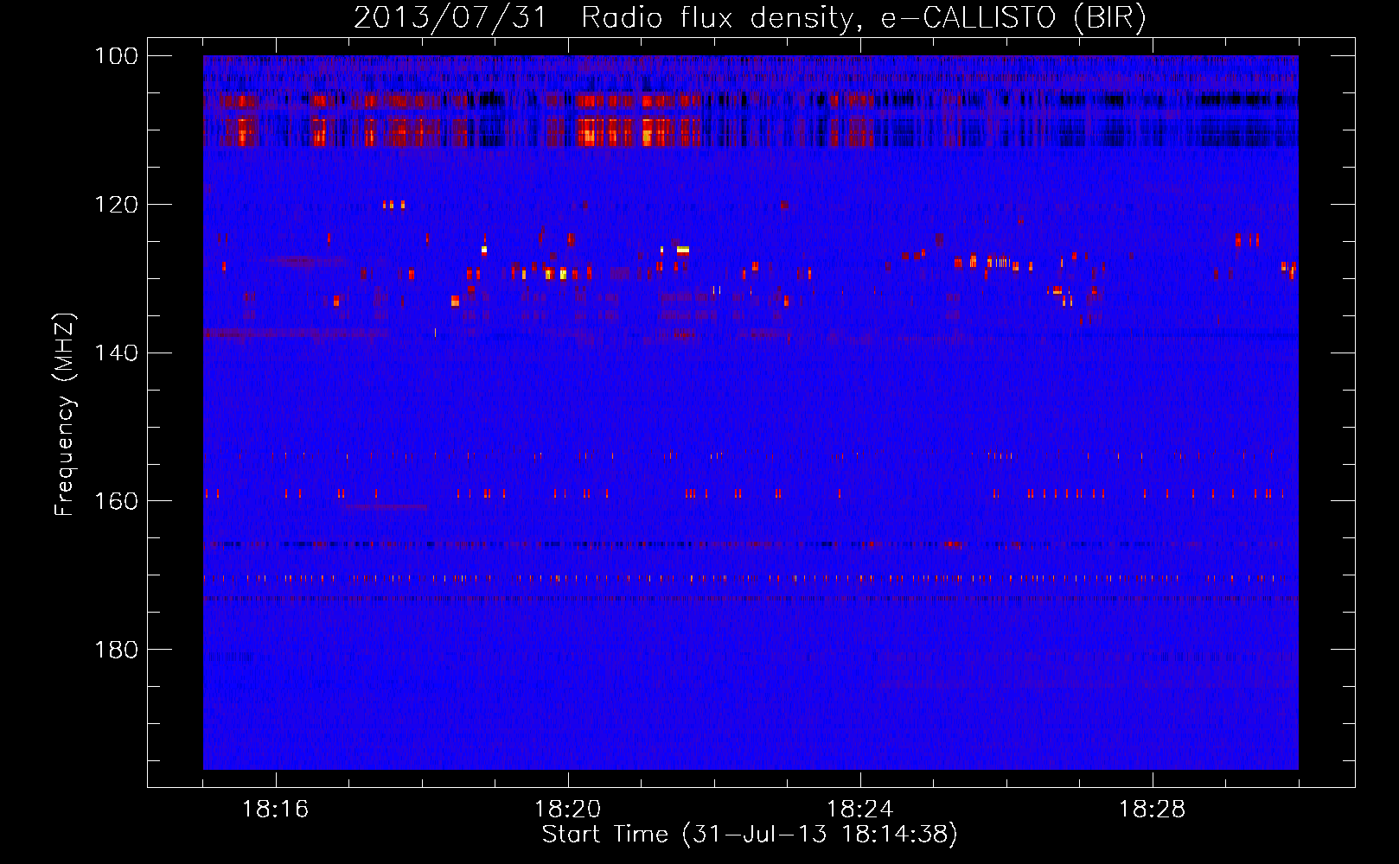Click the 120 frequency tick label
Image resolution: width=1399 pixels, height=864 pixels.
116,205
